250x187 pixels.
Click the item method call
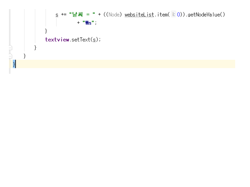click(x=162, y=15)
